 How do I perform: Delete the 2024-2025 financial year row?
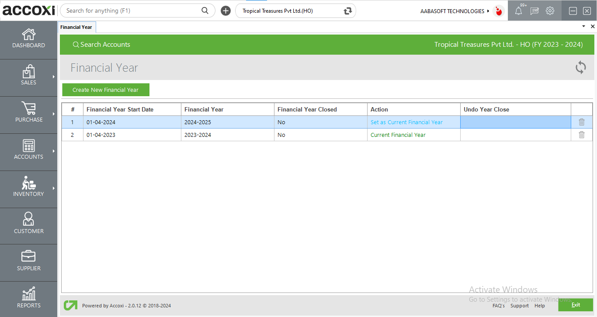point(581,122)
